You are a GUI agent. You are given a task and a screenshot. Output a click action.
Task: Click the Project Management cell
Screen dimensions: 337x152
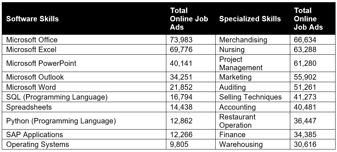coord(241,63)
